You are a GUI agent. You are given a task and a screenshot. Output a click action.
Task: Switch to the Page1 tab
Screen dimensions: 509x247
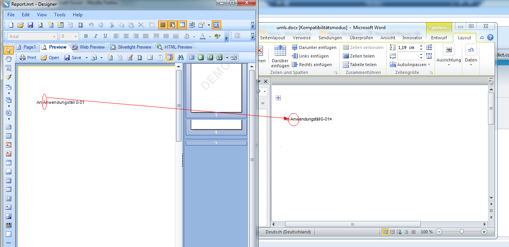pos(26,47)
